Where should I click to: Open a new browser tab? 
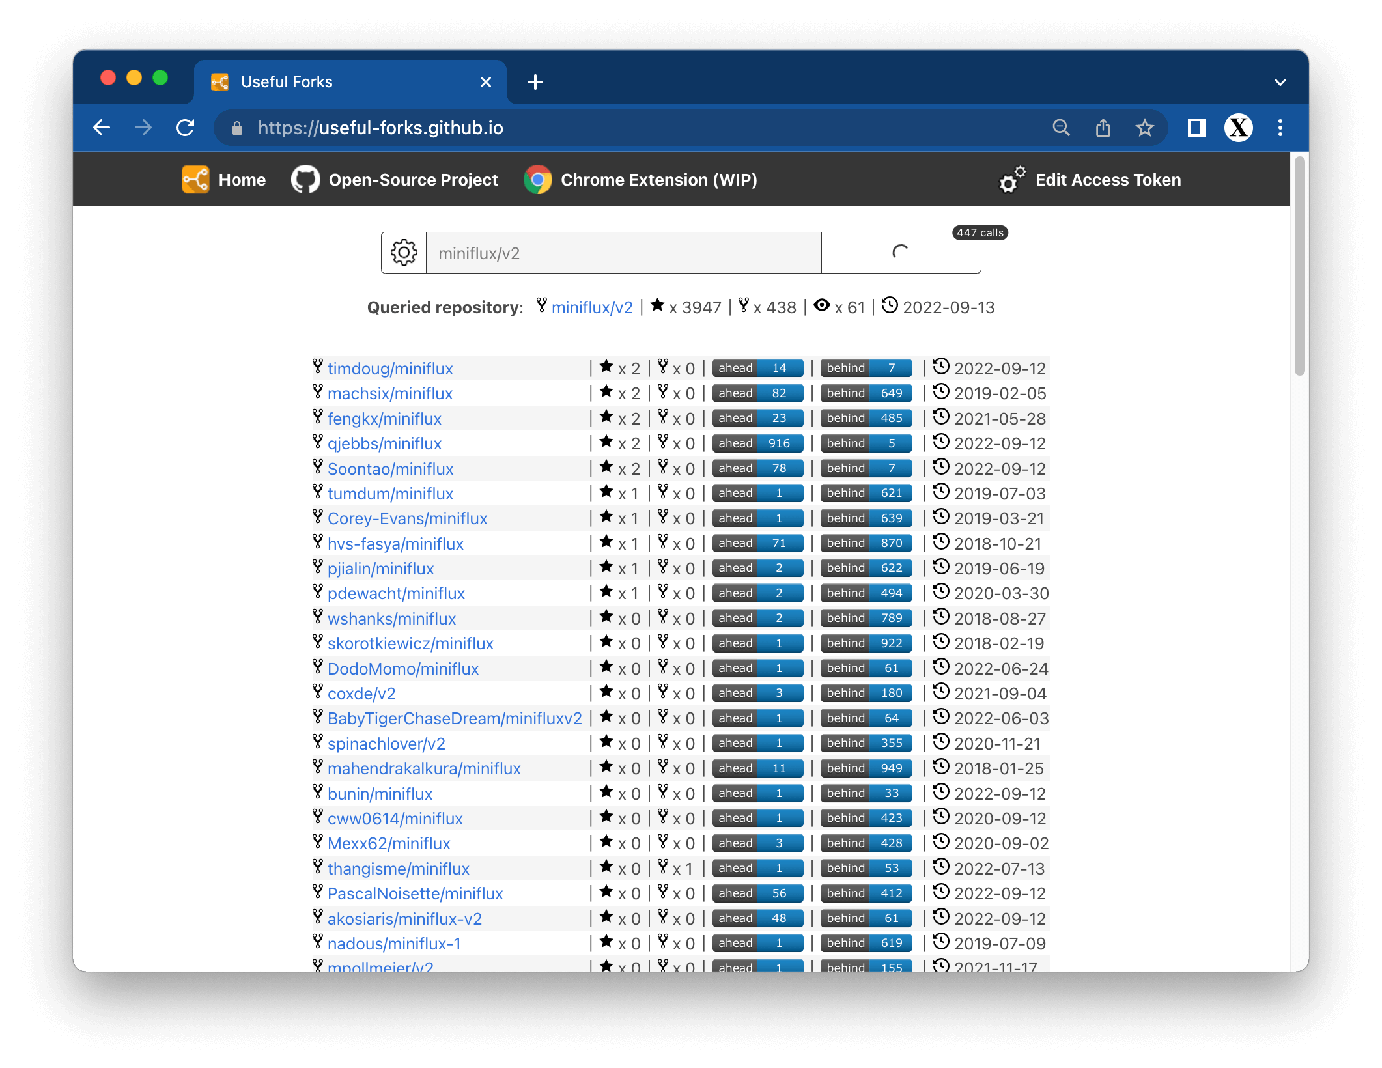(535, 82)
